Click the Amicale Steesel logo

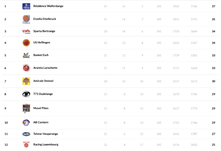[x=26, y=81]
